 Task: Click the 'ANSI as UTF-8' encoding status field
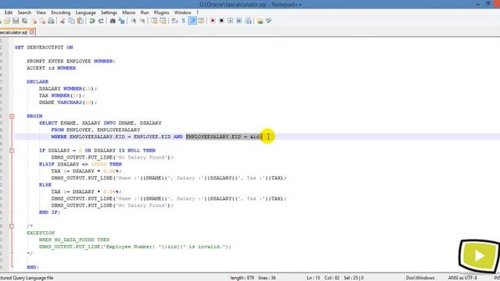point(462,278)
